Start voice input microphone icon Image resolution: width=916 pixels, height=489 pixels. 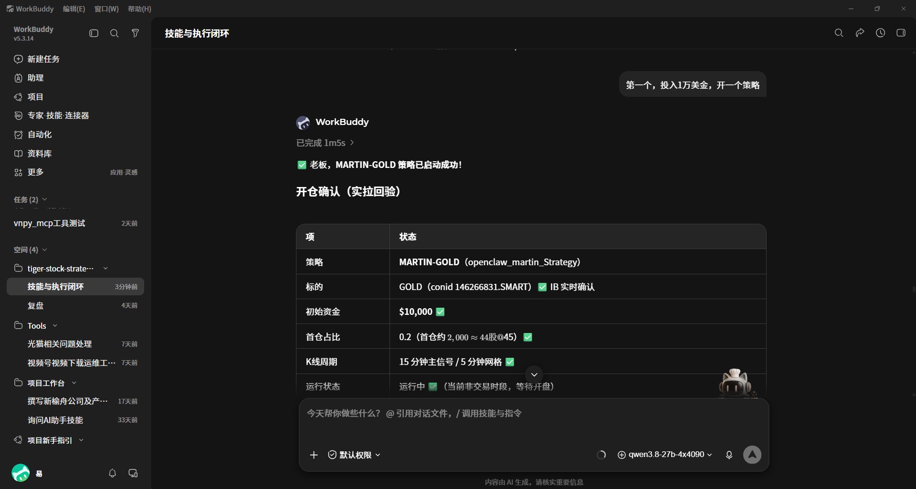click(x=729, y=455)
